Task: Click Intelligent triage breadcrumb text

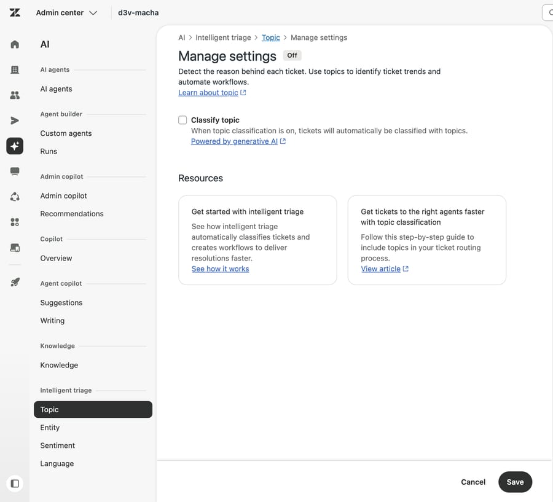Action: tap(223, 37)
